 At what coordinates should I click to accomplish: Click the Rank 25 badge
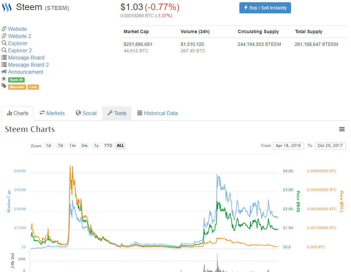coord(16,80)
